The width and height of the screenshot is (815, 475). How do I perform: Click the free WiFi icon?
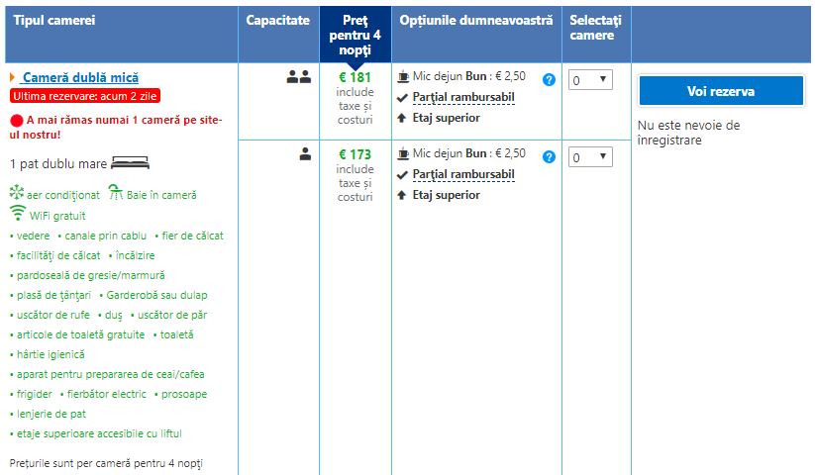pyautogui.click(x=17, y=214)
